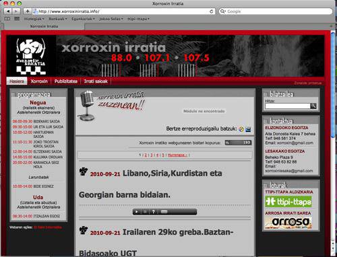Click the Modulo no encontrado message
The width and height of the screenshot is (337, 257).
pyautogui.click(x=204, y=111)
